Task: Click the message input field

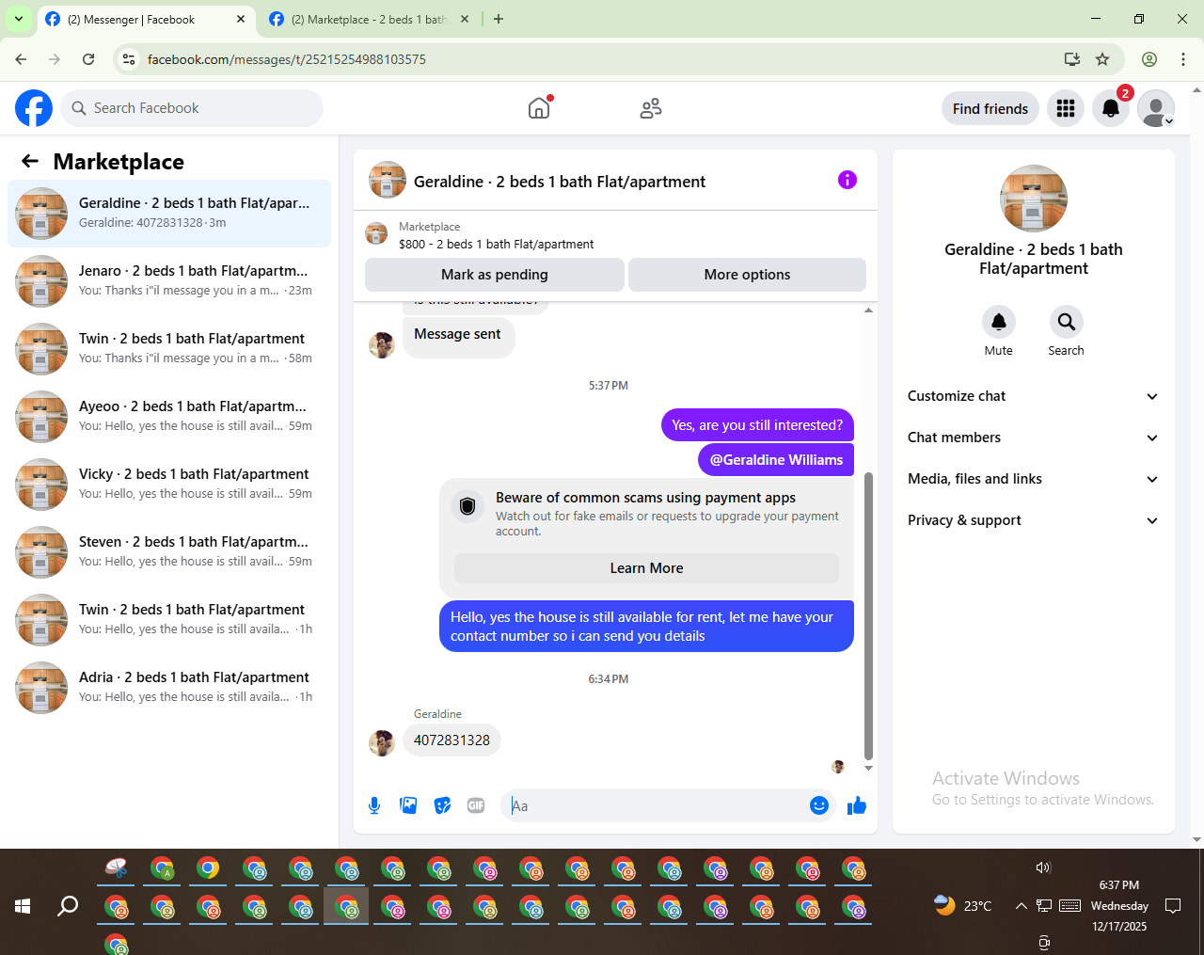Action: pos(657,805)
